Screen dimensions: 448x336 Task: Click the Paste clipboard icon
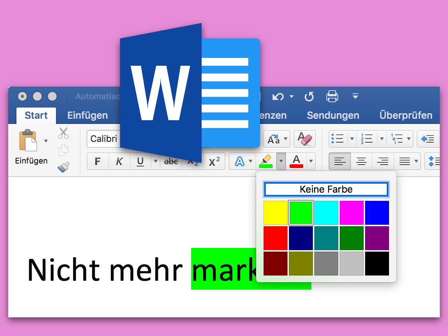point(28,140)
